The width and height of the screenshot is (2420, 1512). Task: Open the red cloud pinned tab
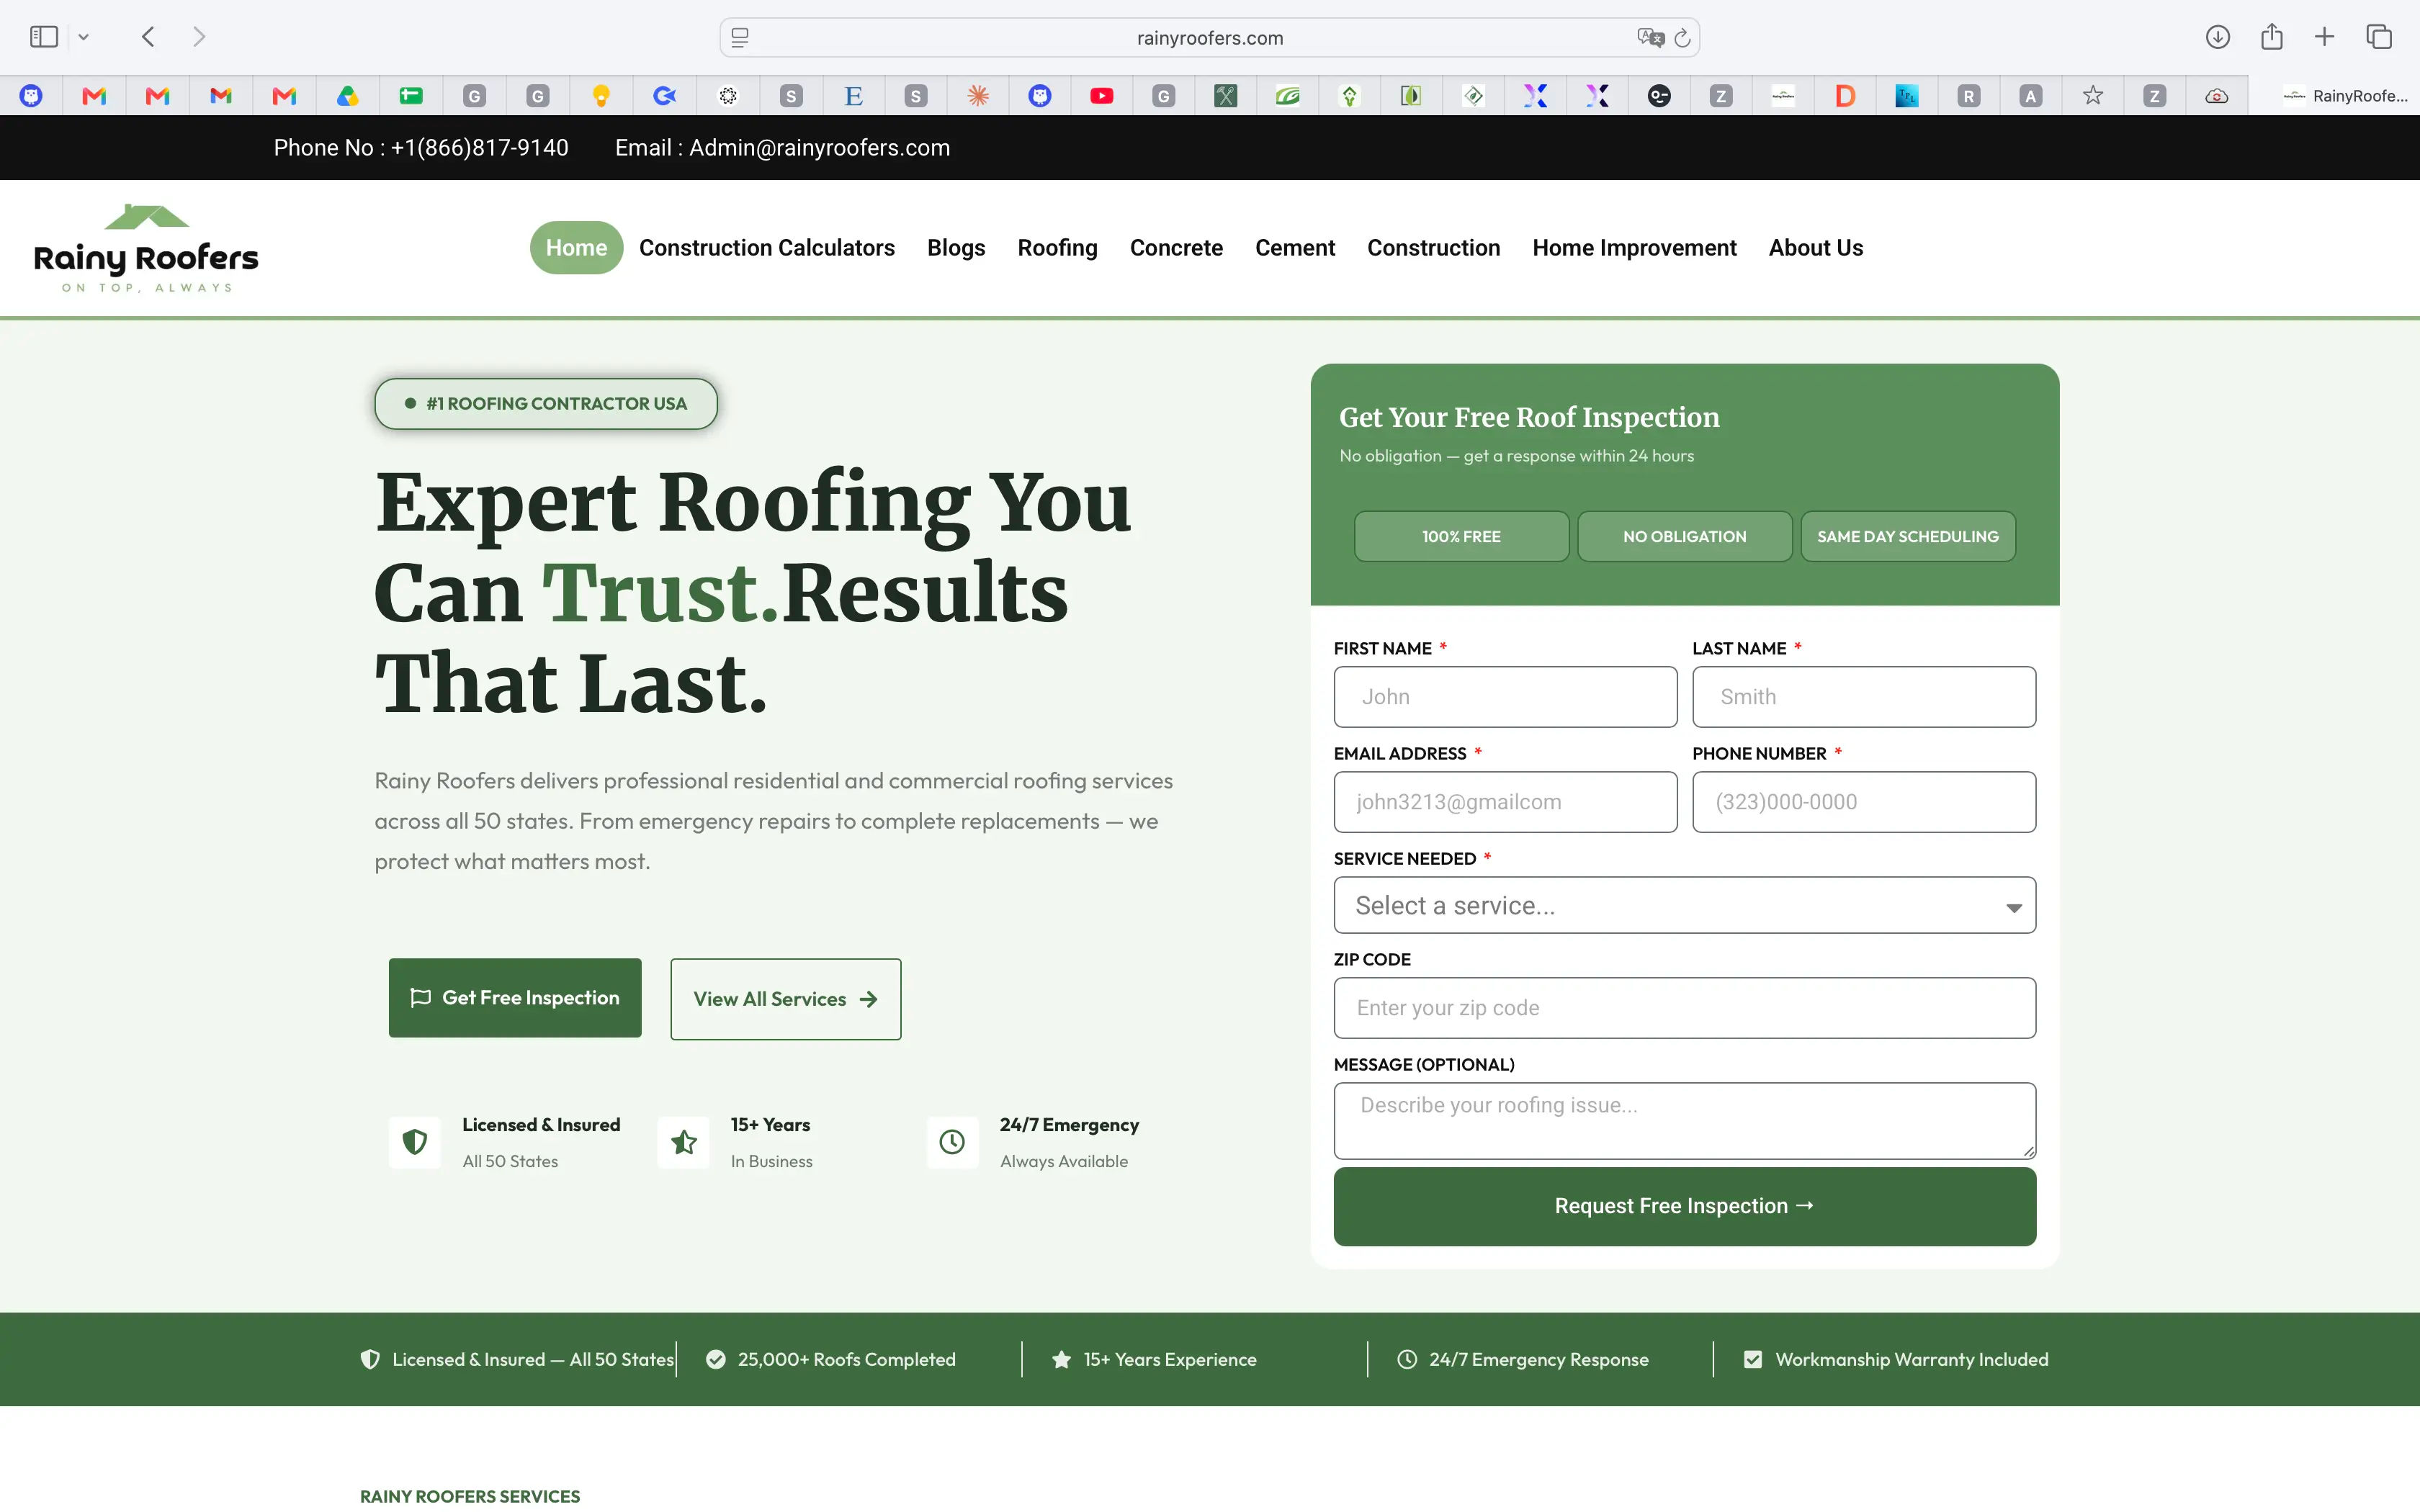pos(2217,96)
